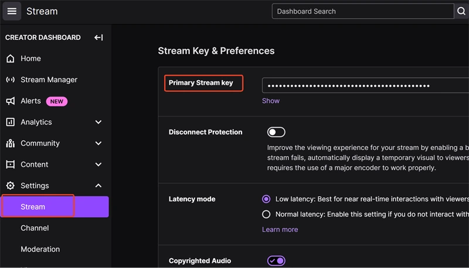Screen dimensions: 469x268
Task: Turn off the Copyrighted Audio toggle
Action: coord(276,260)
